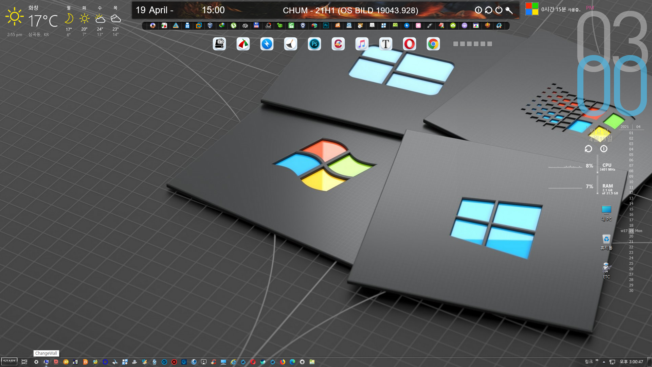Image resolution: width=652 pixels, height=367 pixels.
Task: Open the network icon in system tray
Action: click(612, 362)
